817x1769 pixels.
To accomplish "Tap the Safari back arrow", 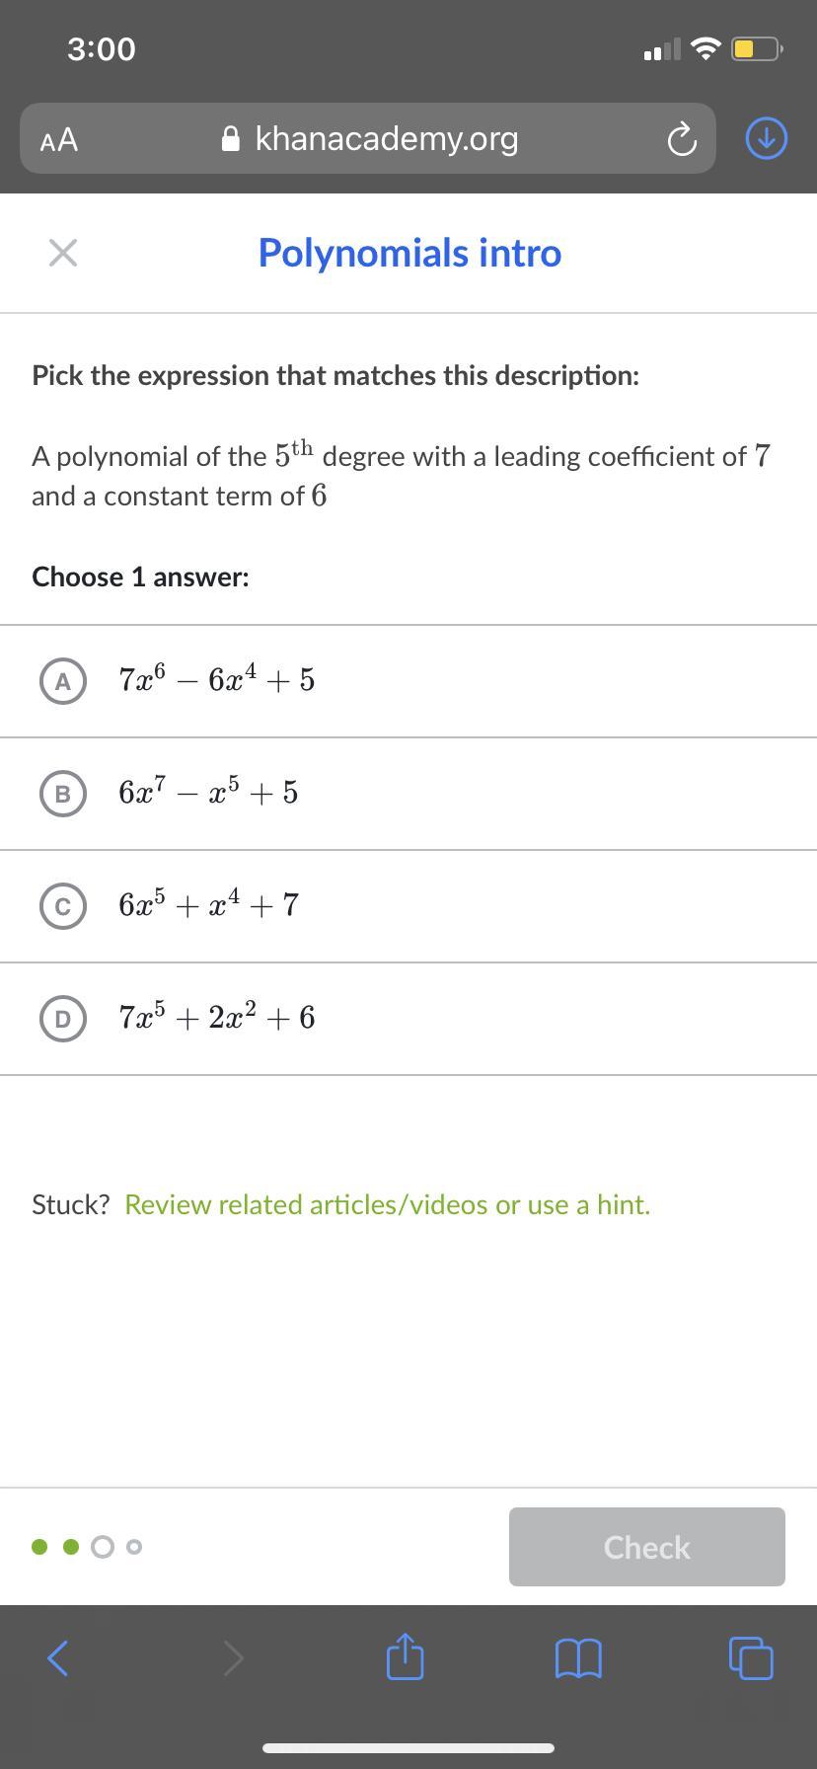I will 59,1657.
